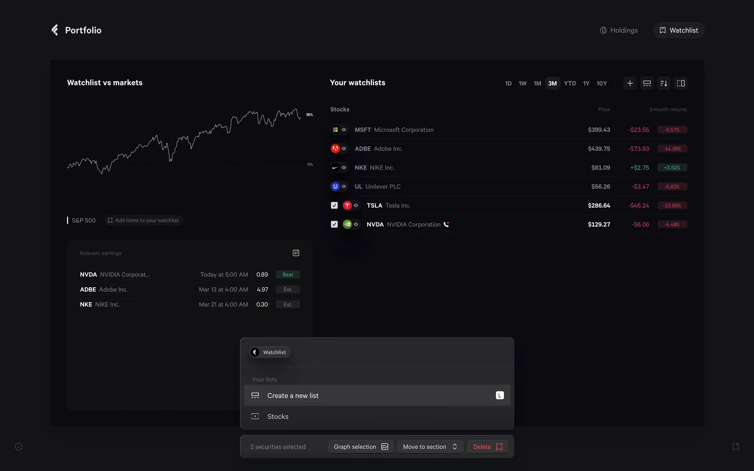Toggle the split panel layout icon
Viewport: 754px width, 471px height.
[681, 83]
